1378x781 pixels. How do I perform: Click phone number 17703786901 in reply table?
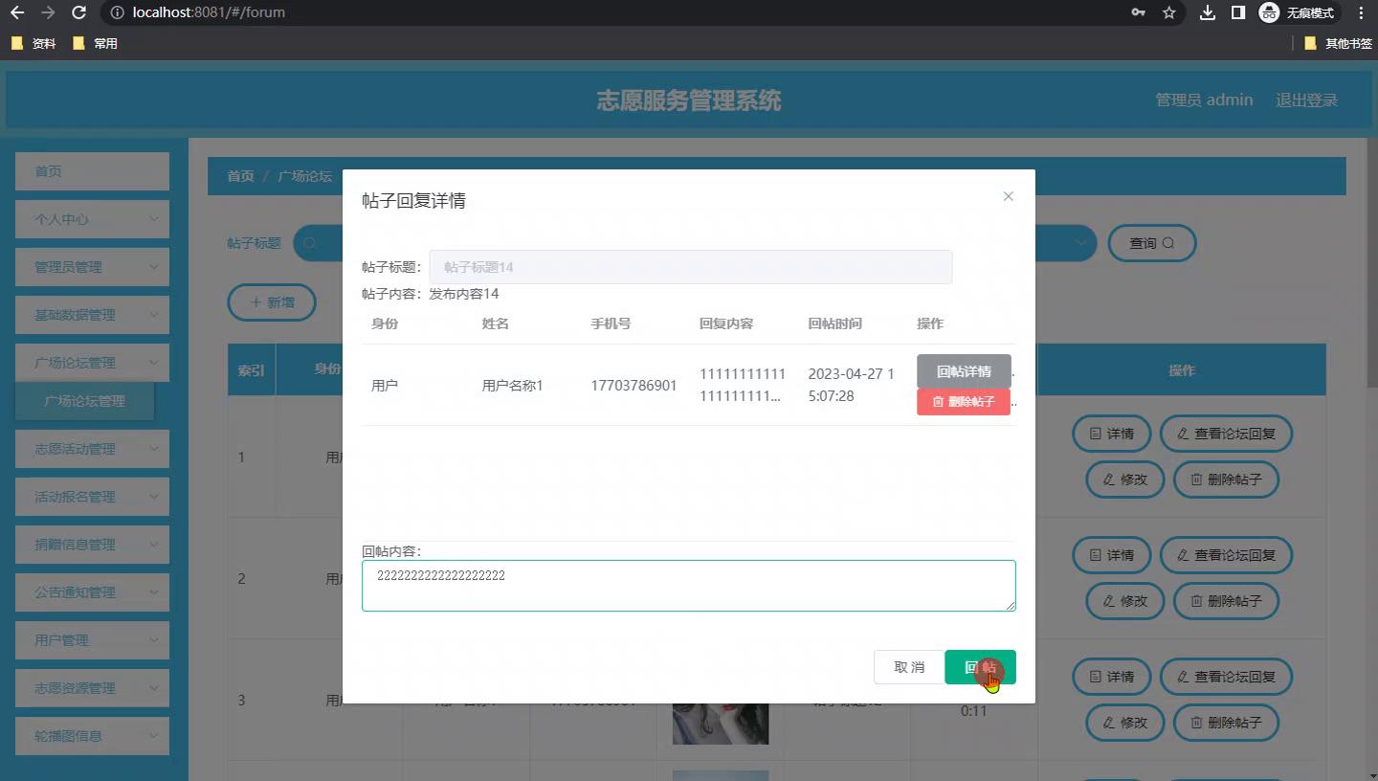point(633,386)
